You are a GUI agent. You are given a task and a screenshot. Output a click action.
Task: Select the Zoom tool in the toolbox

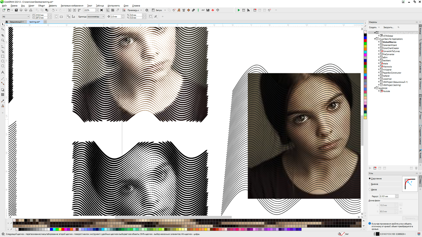[x=3, y=40]
